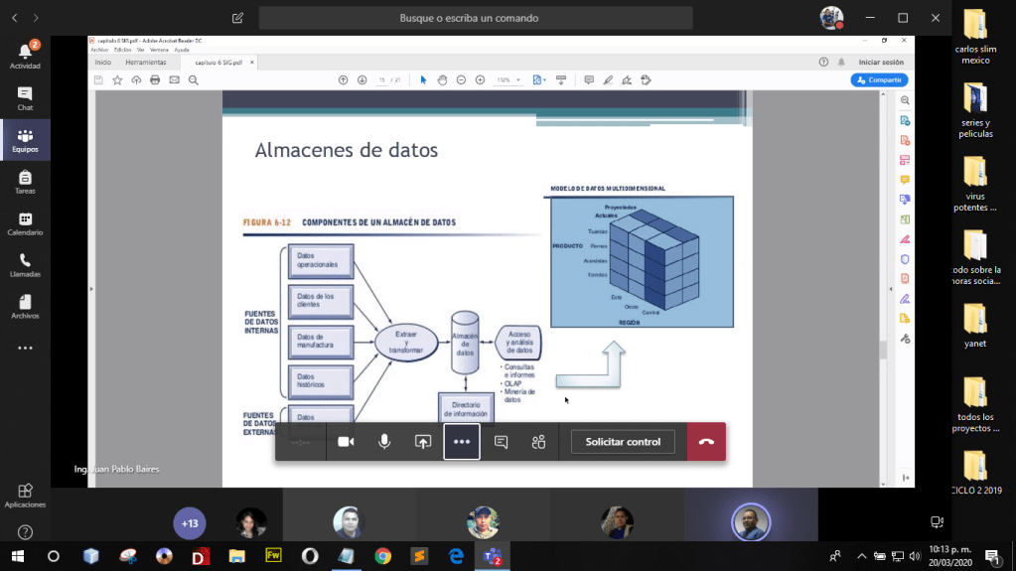This screenshot has width=1016, height=571.
Task: Expand more apps ellipsis in sidebar
Action: (x=25, y=349)
